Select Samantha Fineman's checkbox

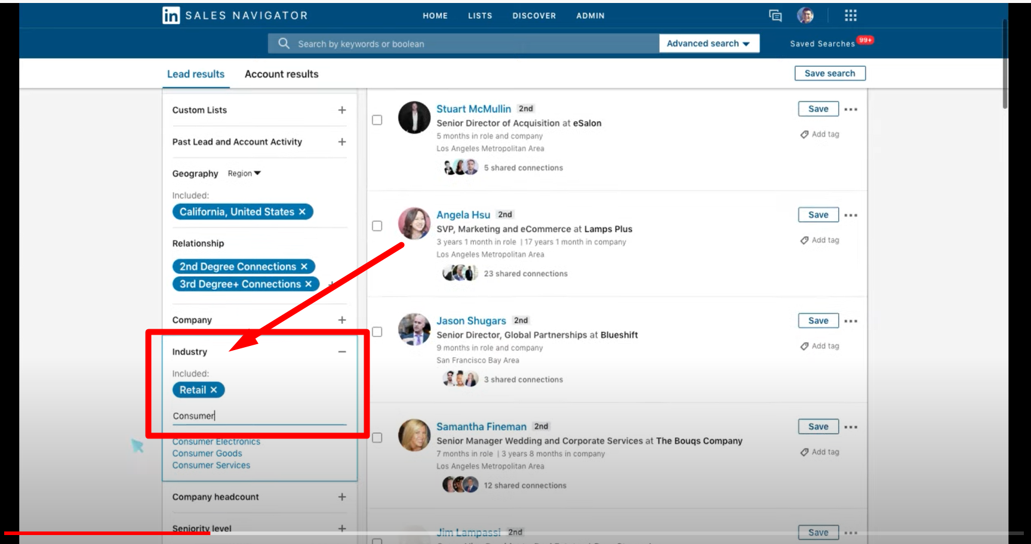point(377,438)
